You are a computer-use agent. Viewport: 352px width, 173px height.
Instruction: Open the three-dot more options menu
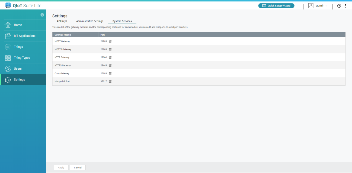pyautogui.click(x=345, y=6)
